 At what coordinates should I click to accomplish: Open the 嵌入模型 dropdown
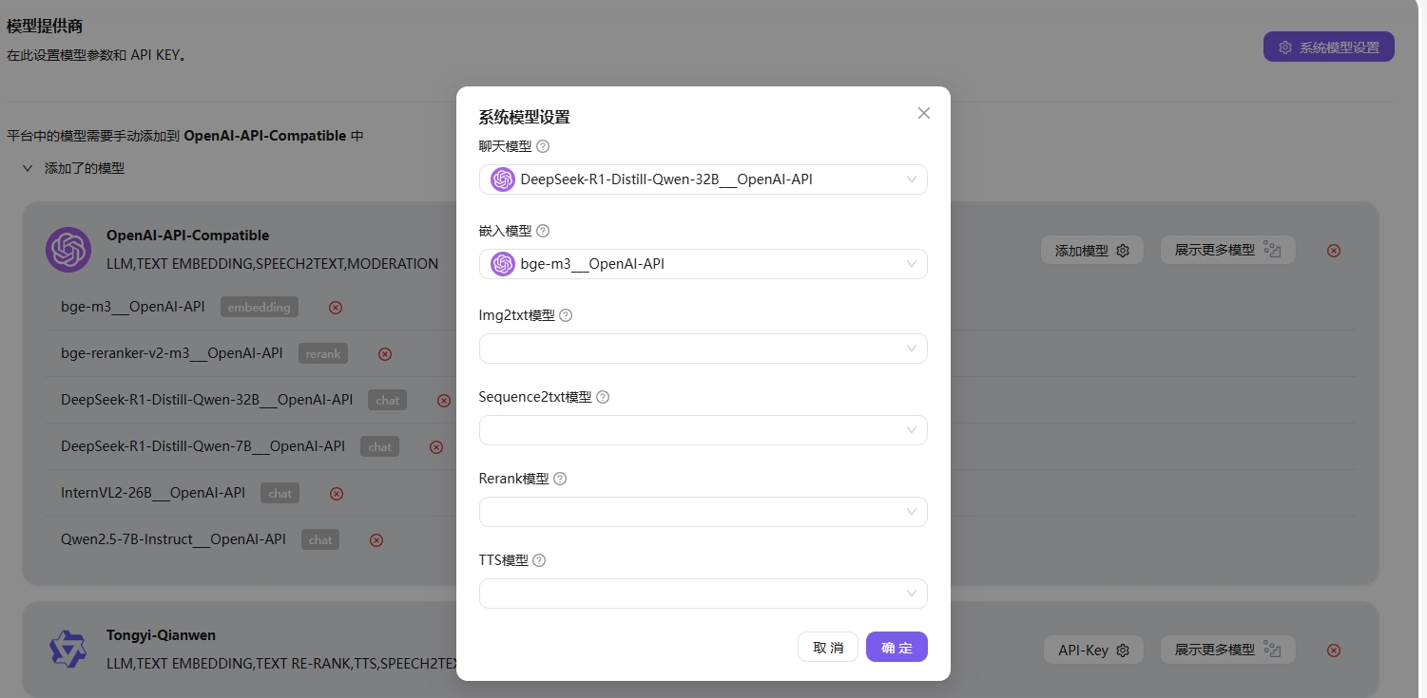[x=703, y=264]
